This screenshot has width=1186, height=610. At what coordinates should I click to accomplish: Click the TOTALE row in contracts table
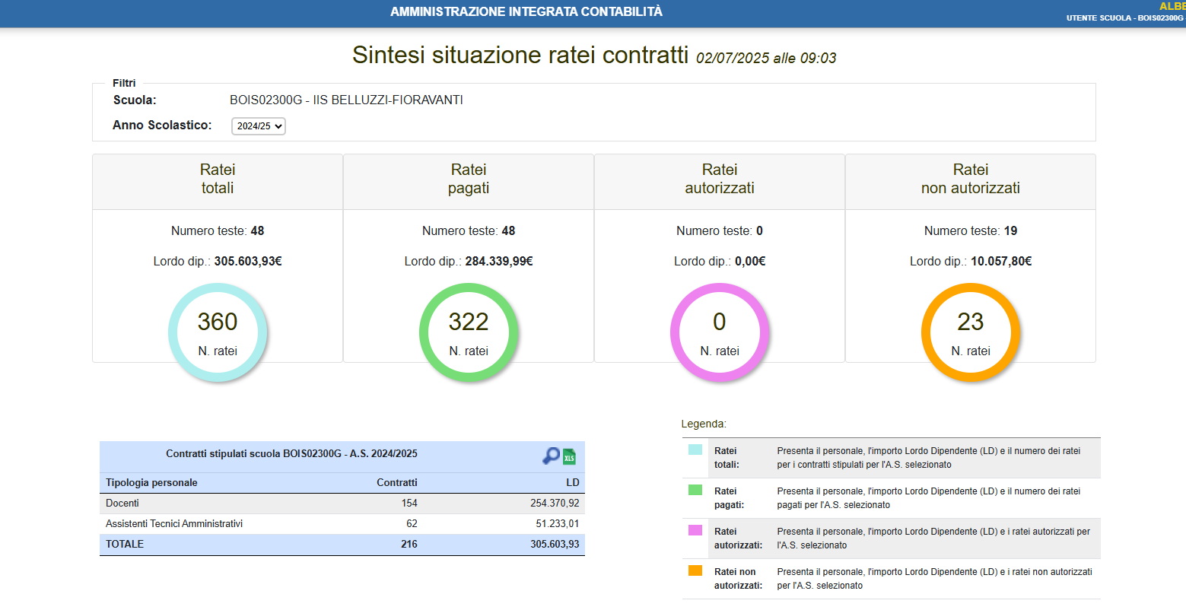[342, 545]
